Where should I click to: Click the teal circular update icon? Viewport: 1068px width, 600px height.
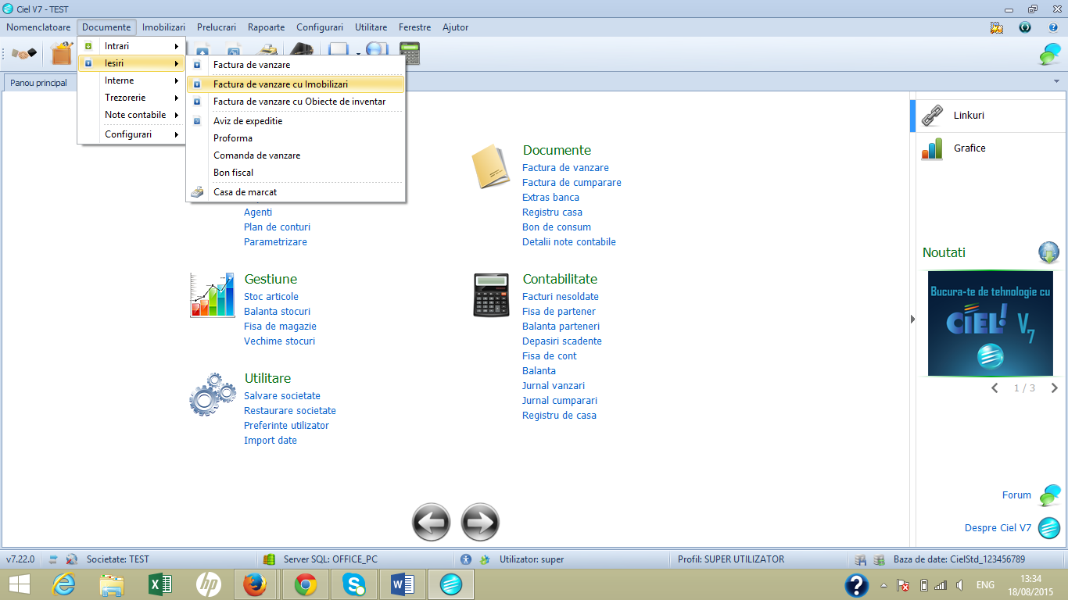1025,27
